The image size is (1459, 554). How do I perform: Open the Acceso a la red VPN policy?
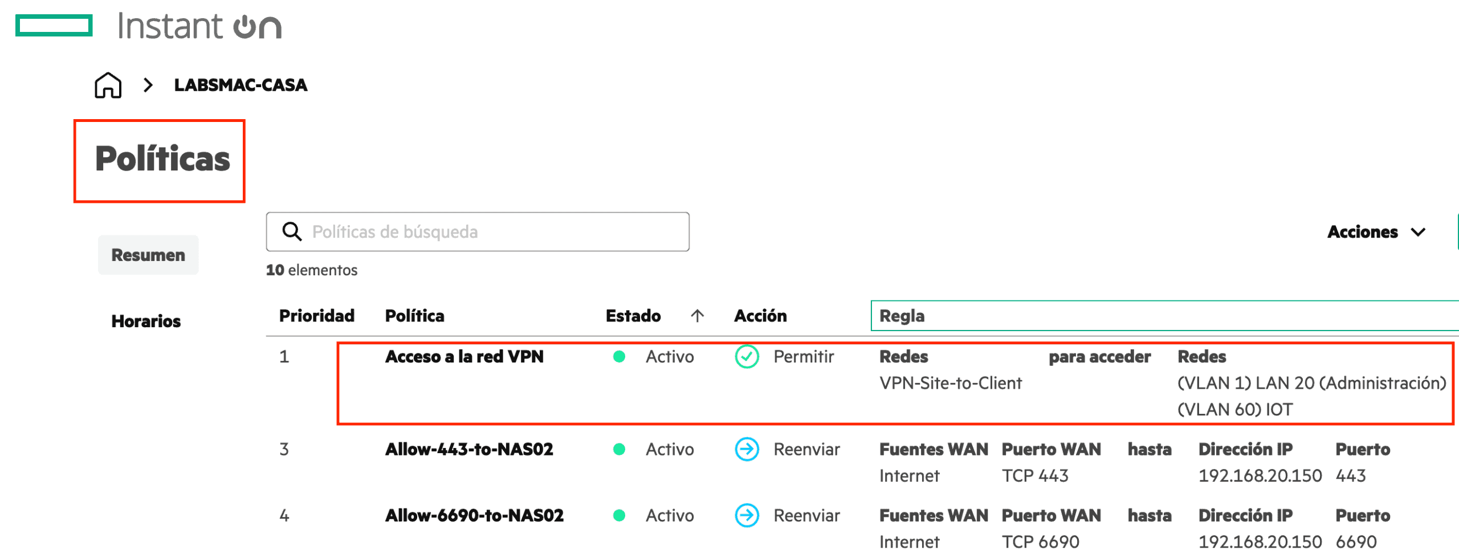click(464, 357)
